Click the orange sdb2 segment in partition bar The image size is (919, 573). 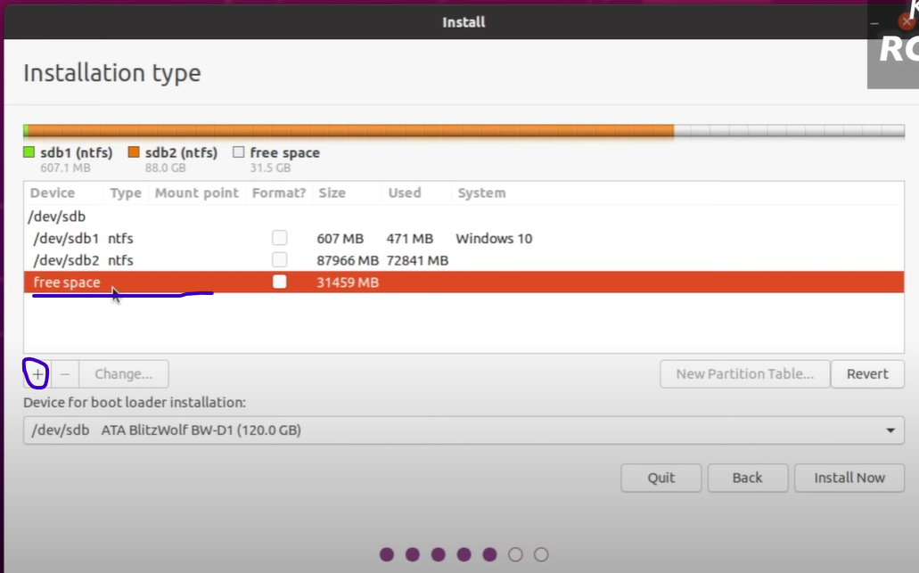357,131
